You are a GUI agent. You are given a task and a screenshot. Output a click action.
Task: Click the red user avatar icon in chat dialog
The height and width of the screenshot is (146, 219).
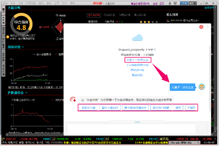pyautogui.click(x=201, y=27)
